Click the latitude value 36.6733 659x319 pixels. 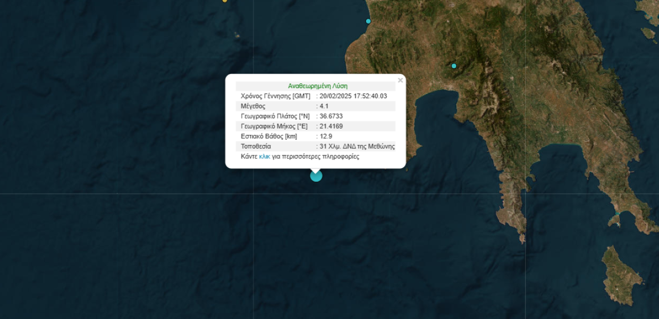point(331,116)
